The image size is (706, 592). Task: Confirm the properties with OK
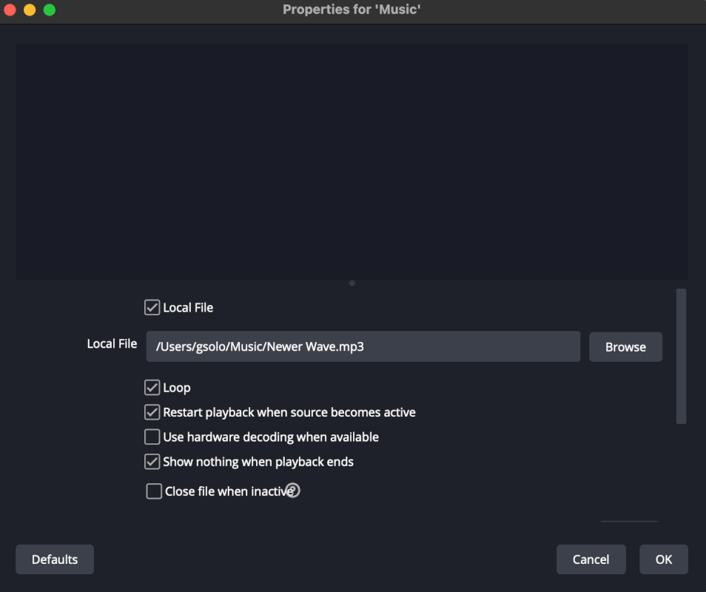coord(663,559)
